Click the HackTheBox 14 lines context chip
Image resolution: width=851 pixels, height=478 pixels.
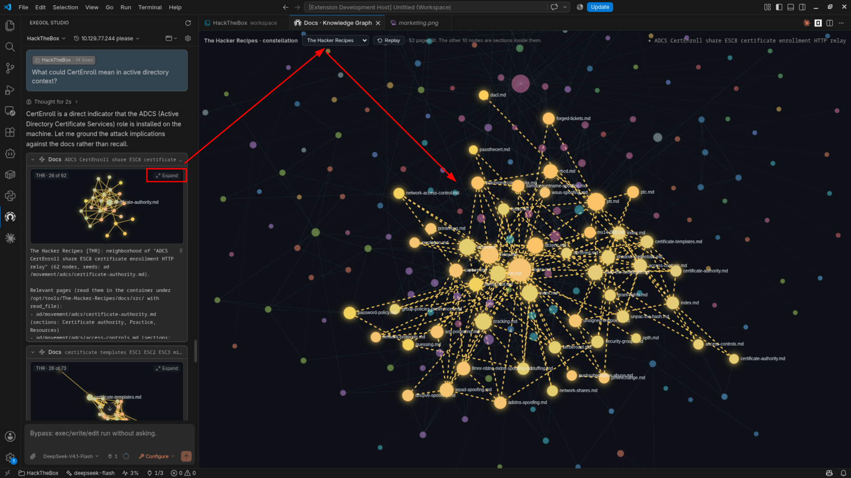click(x=64, y=60)
